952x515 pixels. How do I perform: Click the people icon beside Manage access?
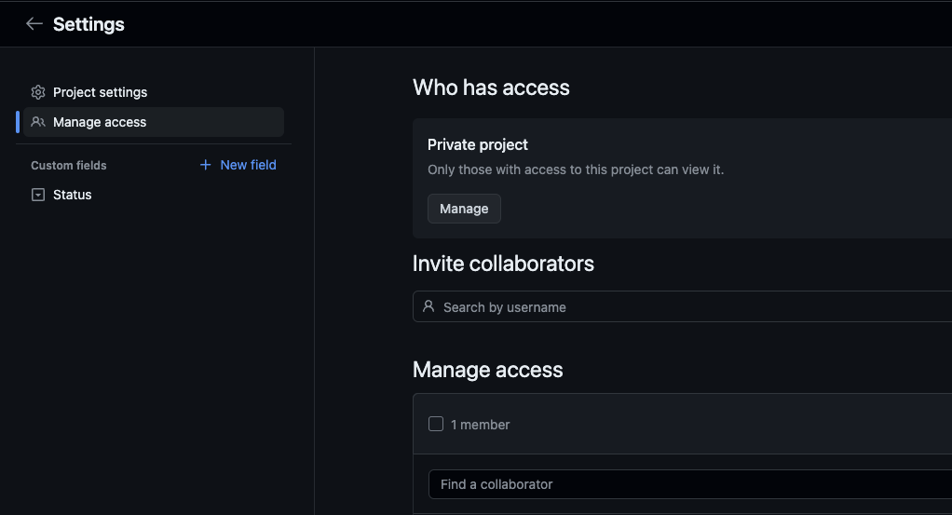38,122
